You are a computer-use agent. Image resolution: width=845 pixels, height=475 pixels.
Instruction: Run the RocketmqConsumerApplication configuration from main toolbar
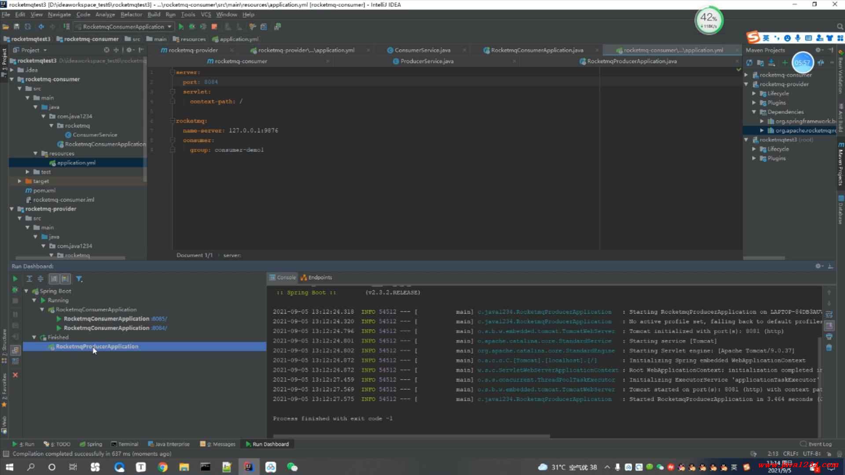181,27
